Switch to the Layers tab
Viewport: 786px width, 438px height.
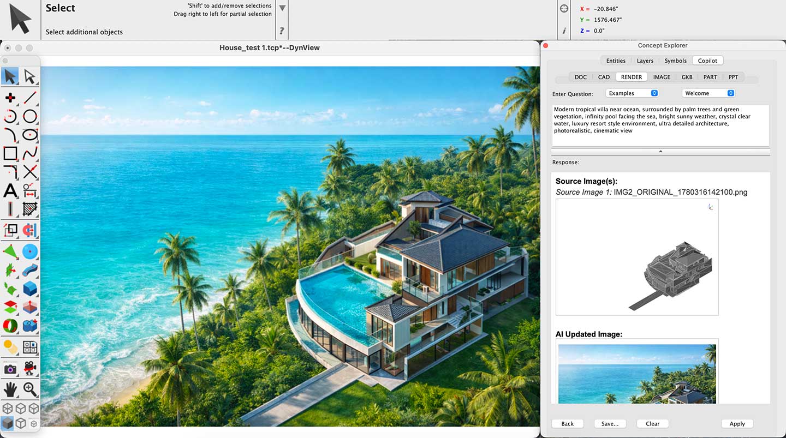point(645,61)
